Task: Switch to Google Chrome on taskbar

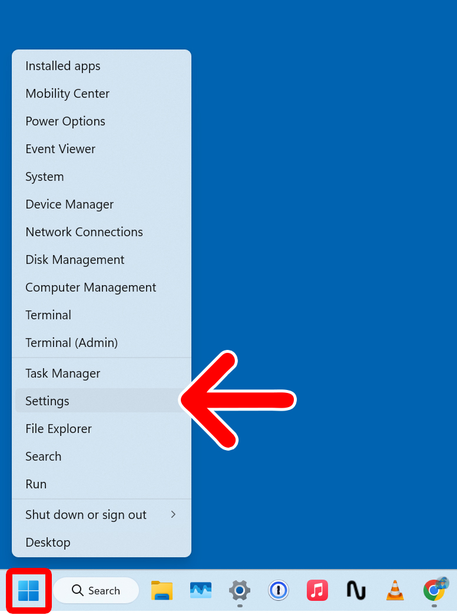Action: (434, 590)
